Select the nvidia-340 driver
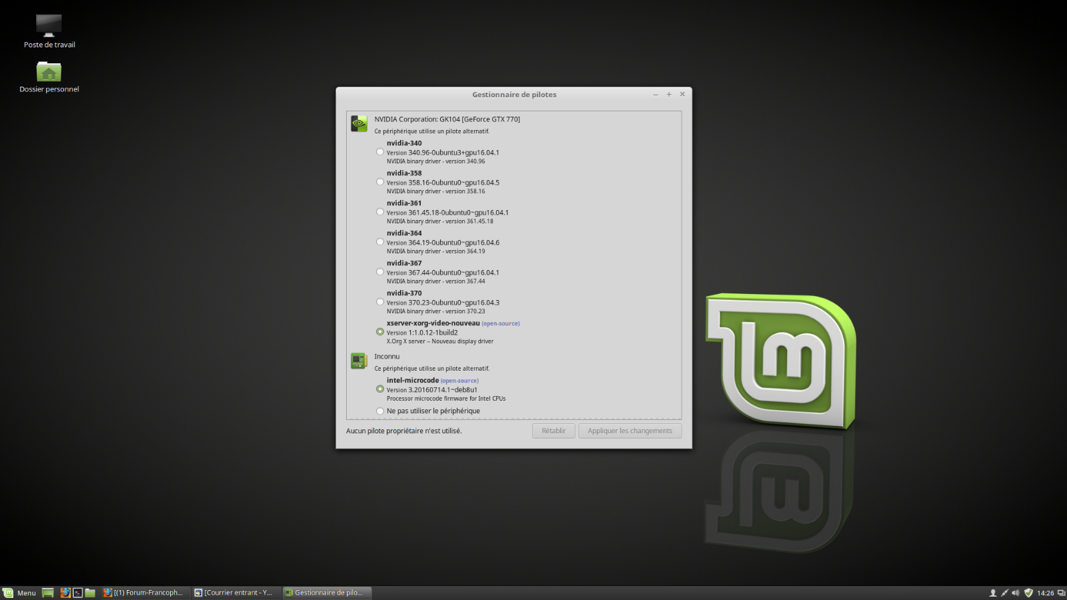This screenshot has width=1067, height=600. coord(380,152)
